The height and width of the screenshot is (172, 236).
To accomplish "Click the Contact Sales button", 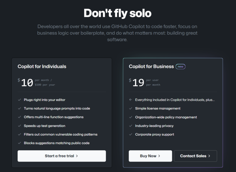I will point(195,156).
